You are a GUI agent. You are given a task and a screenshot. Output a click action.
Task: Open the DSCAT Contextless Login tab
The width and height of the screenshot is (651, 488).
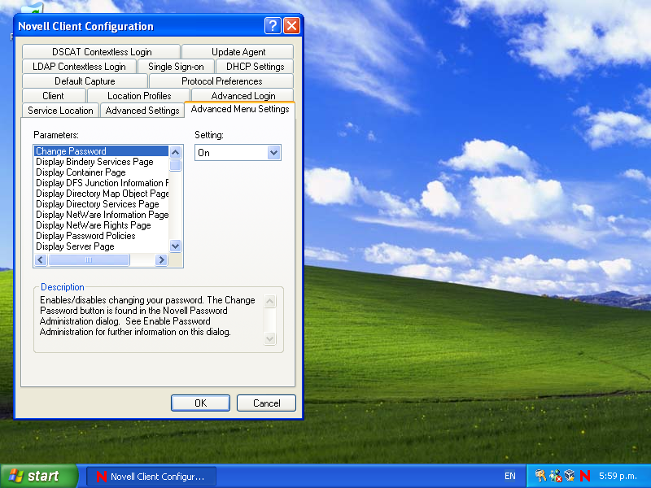(102, 52)
